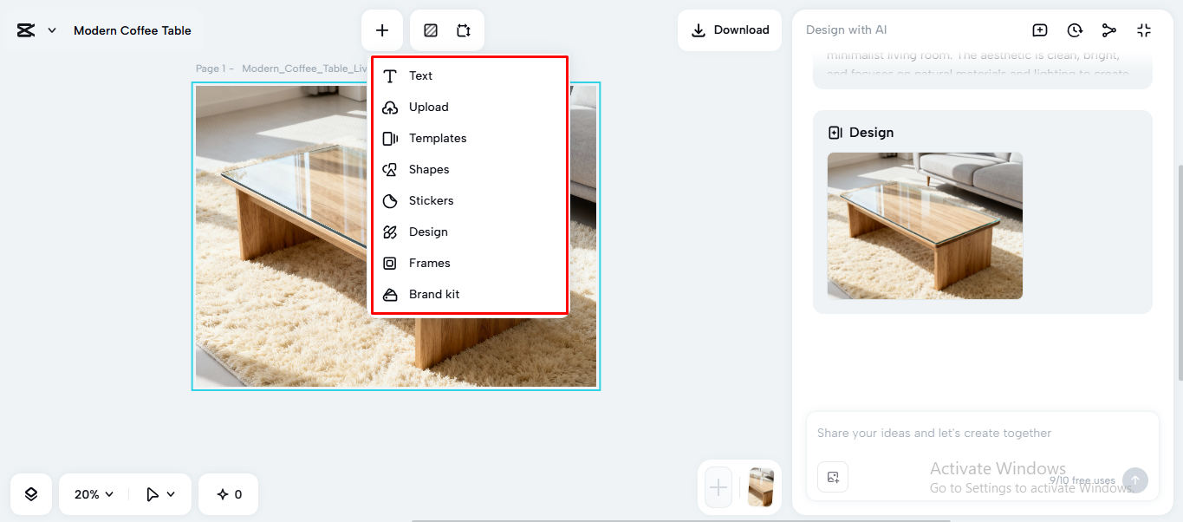1183x522 pixels.
Task: Click the Modern Coffee Table project title
Action: click(x=133, y=30)
